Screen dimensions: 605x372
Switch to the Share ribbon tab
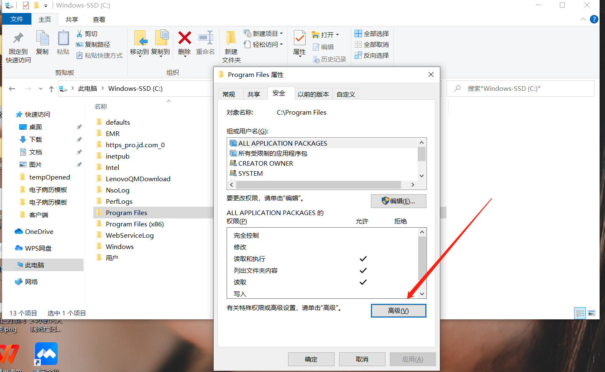pos(72,19)
